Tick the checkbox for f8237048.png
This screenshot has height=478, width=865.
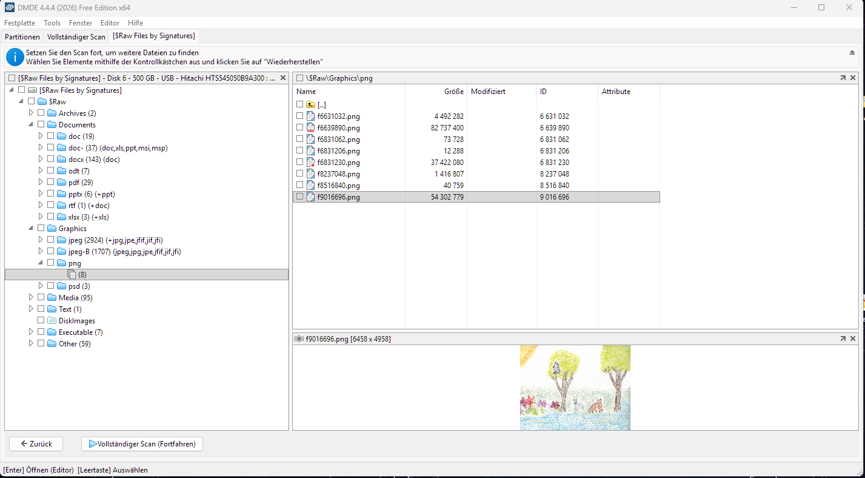pyautogui.click(x=300, y=173)
